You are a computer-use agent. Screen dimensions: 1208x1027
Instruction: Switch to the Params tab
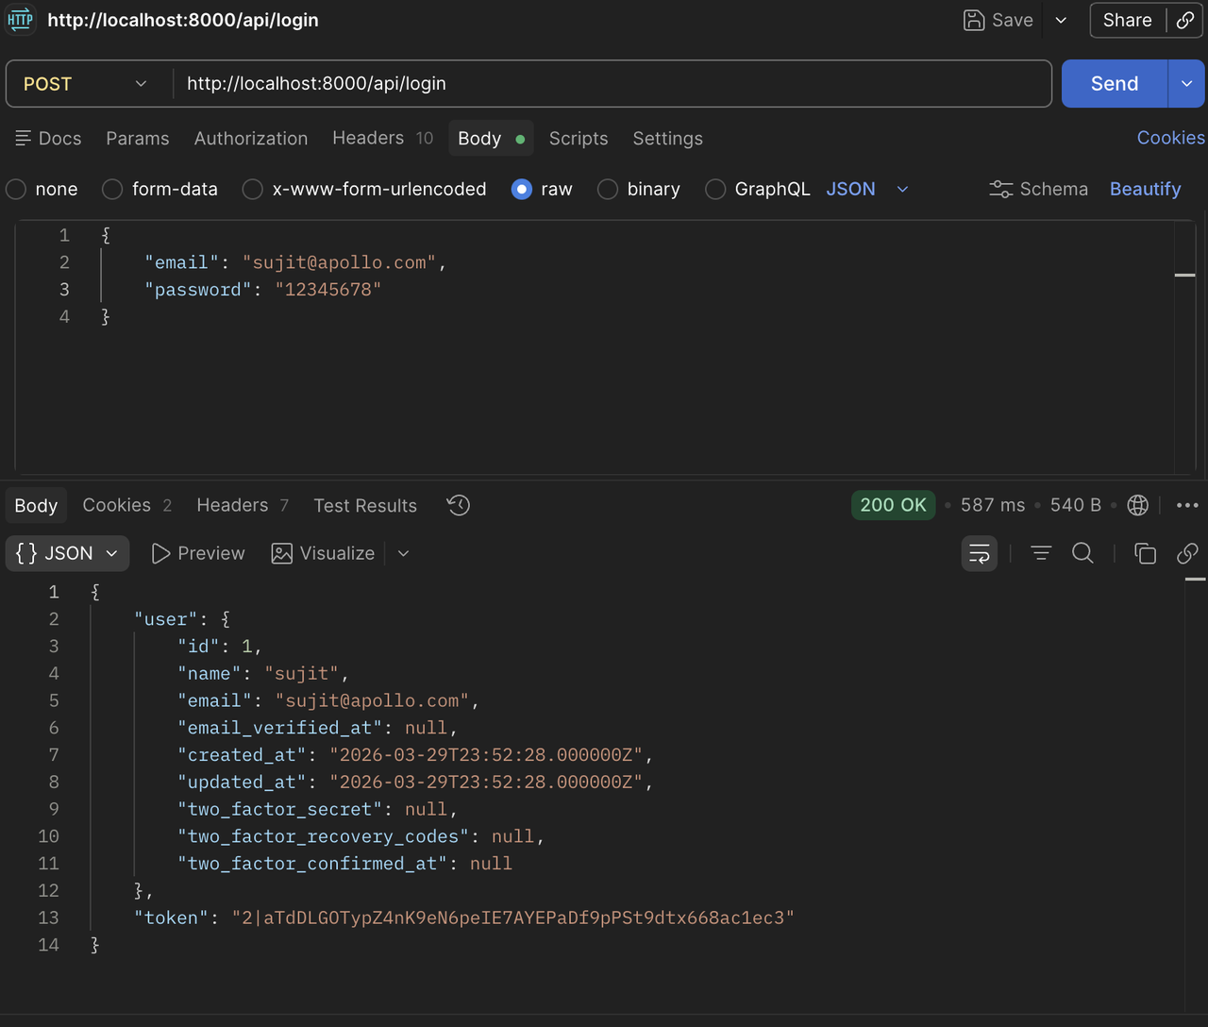tap(138, 138)
